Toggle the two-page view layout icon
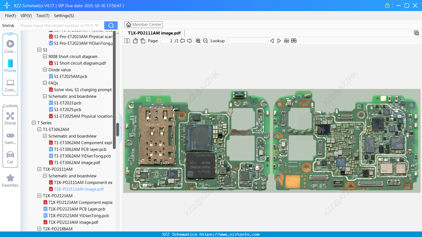This screenshot has width=422, height=237. point(127,41)
